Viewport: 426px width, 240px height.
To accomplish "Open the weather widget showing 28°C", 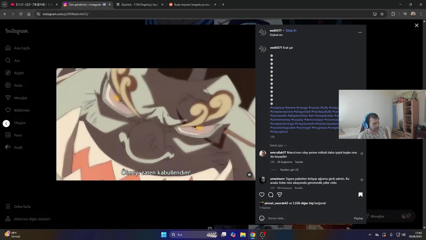I will coord(12,235).
